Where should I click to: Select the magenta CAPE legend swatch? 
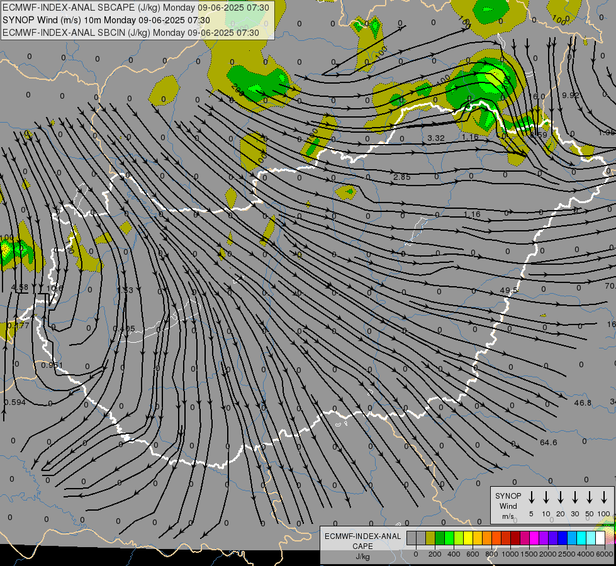(534, 538)
